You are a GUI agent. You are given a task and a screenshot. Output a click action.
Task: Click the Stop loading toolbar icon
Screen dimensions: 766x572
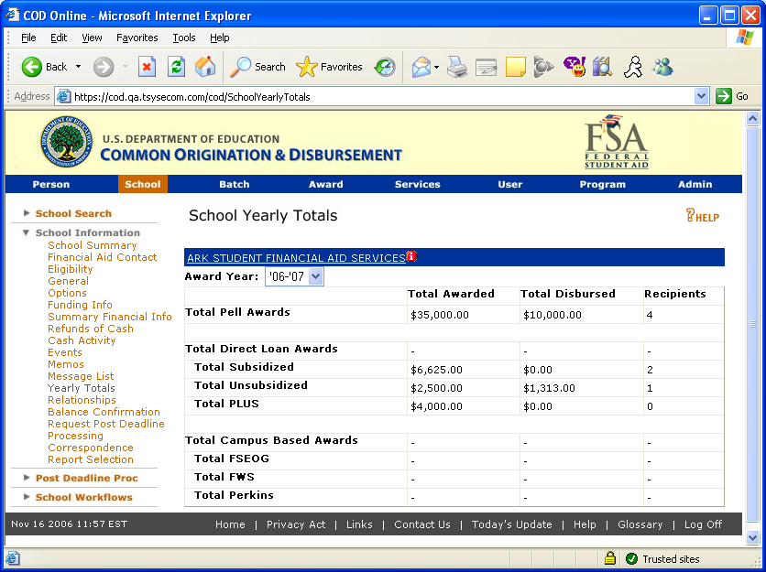[147, 67]
